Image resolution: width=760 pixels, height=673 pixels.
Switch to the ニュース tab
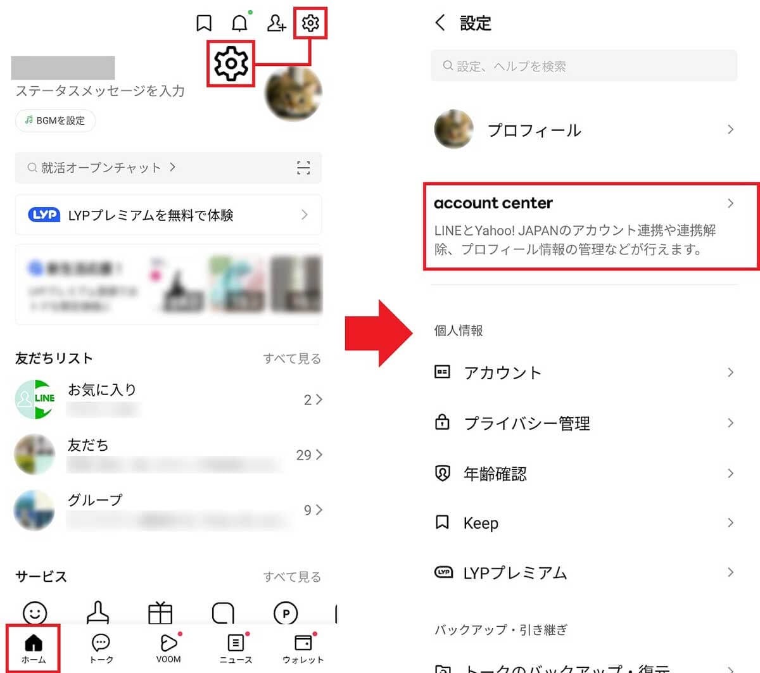(x=236, y=648)
